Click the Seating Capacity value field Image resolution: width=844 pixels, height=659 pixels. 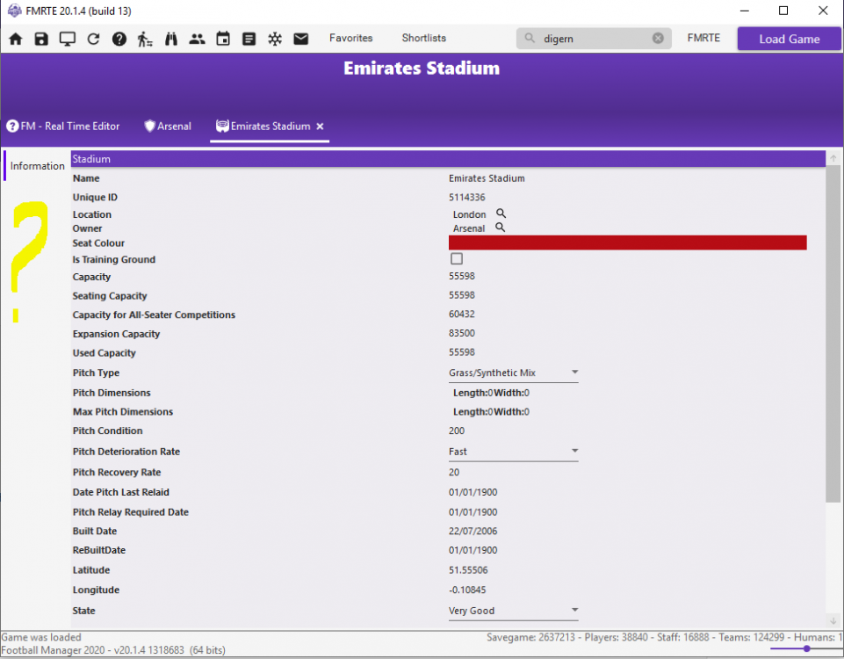(x=462, y=295)
